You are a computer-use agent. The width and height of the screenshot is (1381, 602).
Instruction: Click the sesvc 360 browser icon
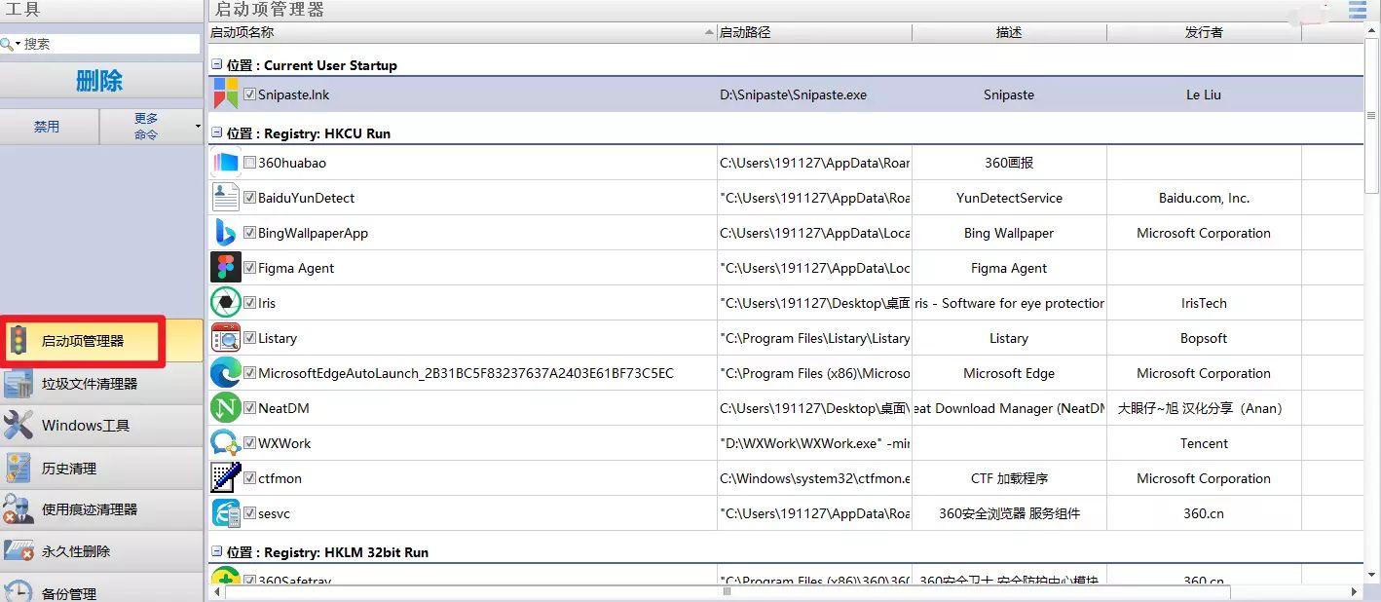pyautogui.click(x=226, y=513)
